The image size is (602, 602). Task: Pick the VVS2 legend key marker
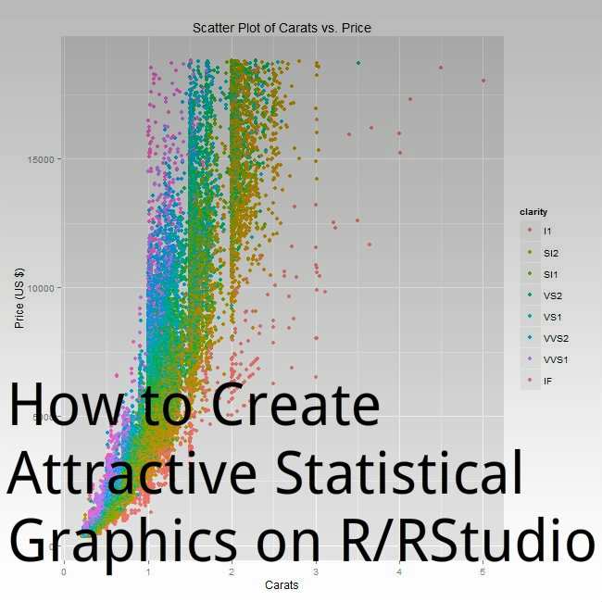tap(530, 338)
